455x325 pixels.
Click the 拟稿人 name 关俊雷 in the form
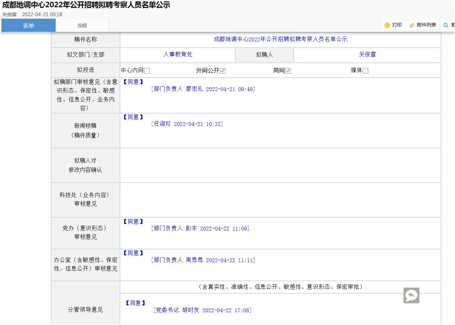(367, 55)
